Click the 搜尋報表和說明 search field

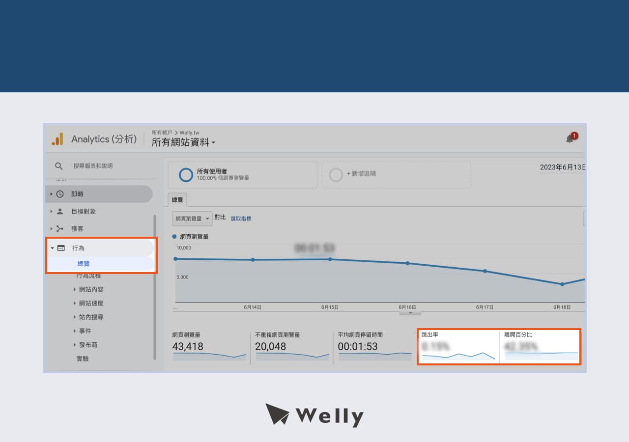pyautogui.click(x=93, y=166)
